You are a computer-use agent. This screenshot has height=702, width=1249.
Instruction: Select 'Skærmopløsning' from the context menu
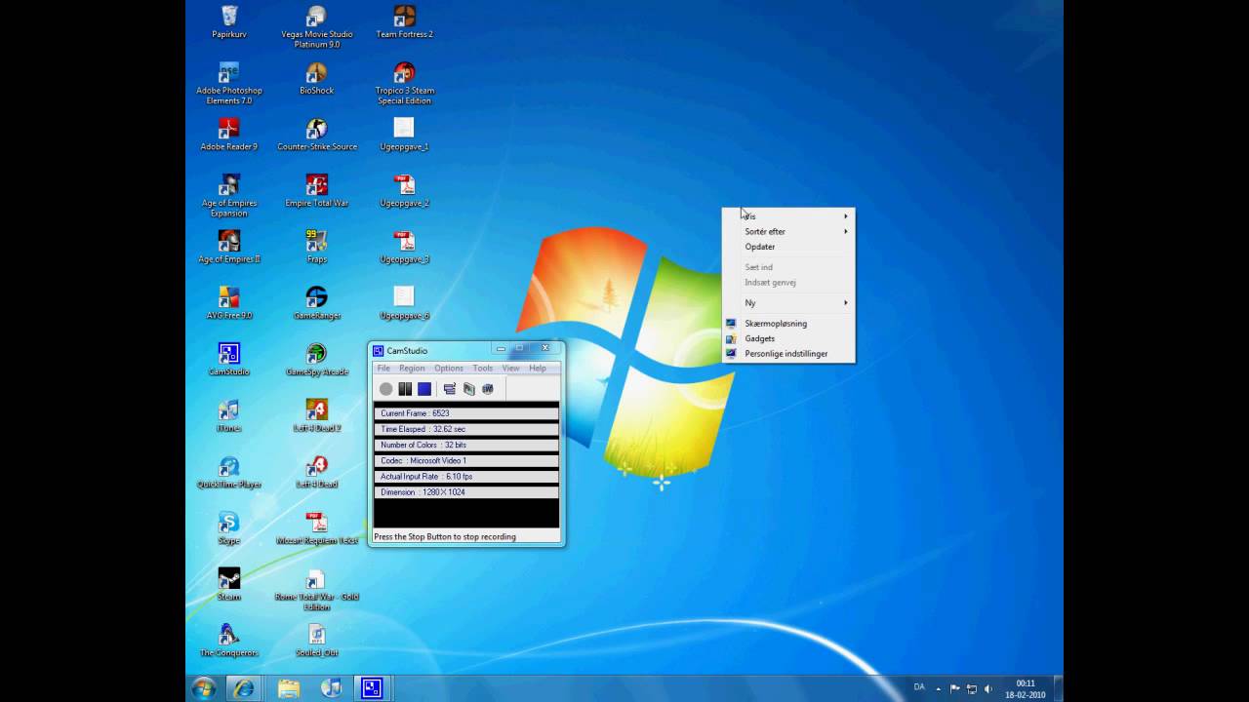[x=788, y=324]
